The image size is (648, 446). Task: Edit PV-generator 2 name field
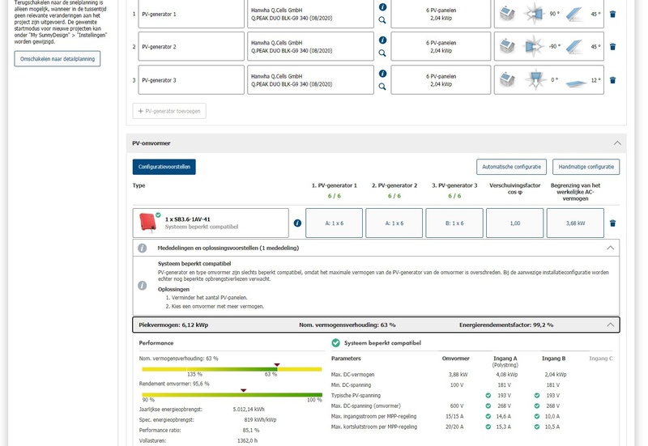tap(191, 47)
